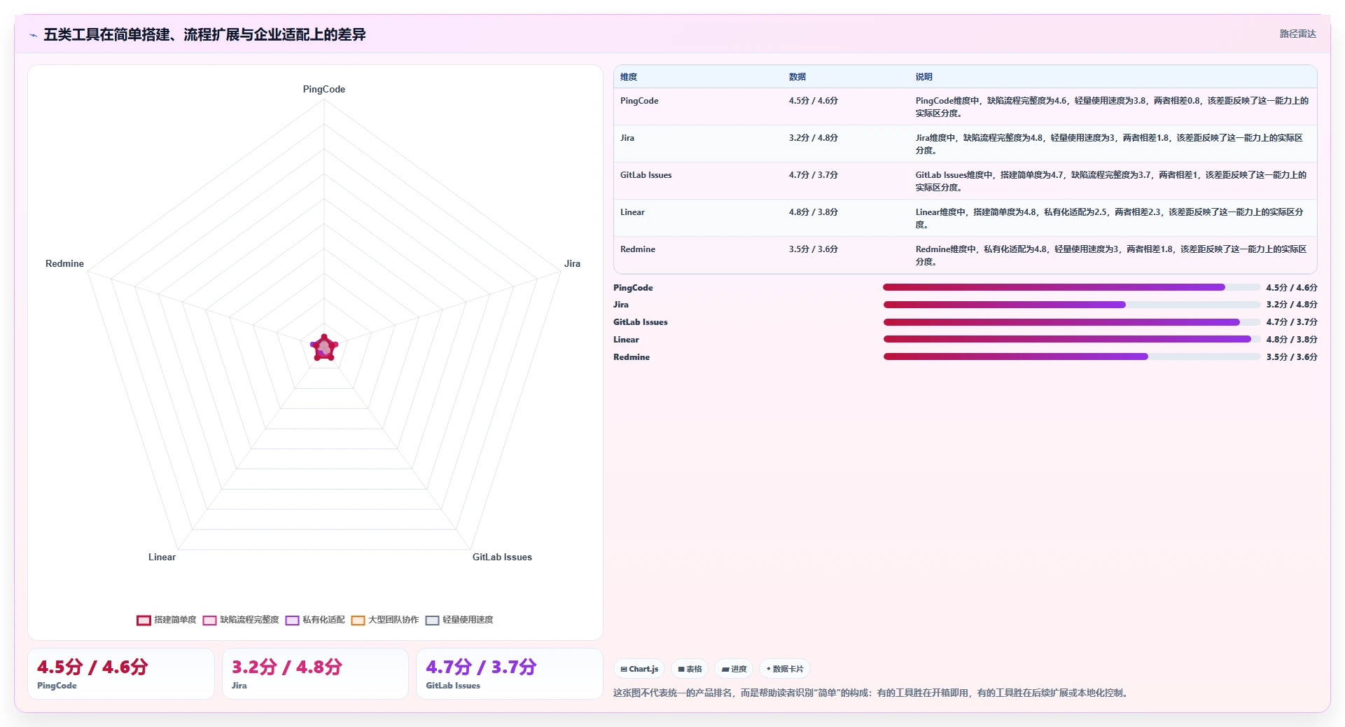Click the GitLab Issues label in the progress list

click(x=641, y=322)
